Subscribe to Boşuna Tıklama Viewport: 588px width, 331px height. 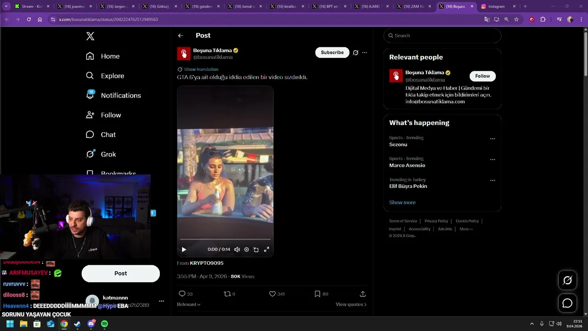pos(332,52)
